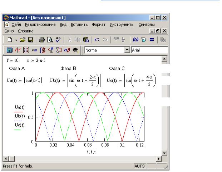Minimize the Mathcad main window

click(x=152, y=18)
